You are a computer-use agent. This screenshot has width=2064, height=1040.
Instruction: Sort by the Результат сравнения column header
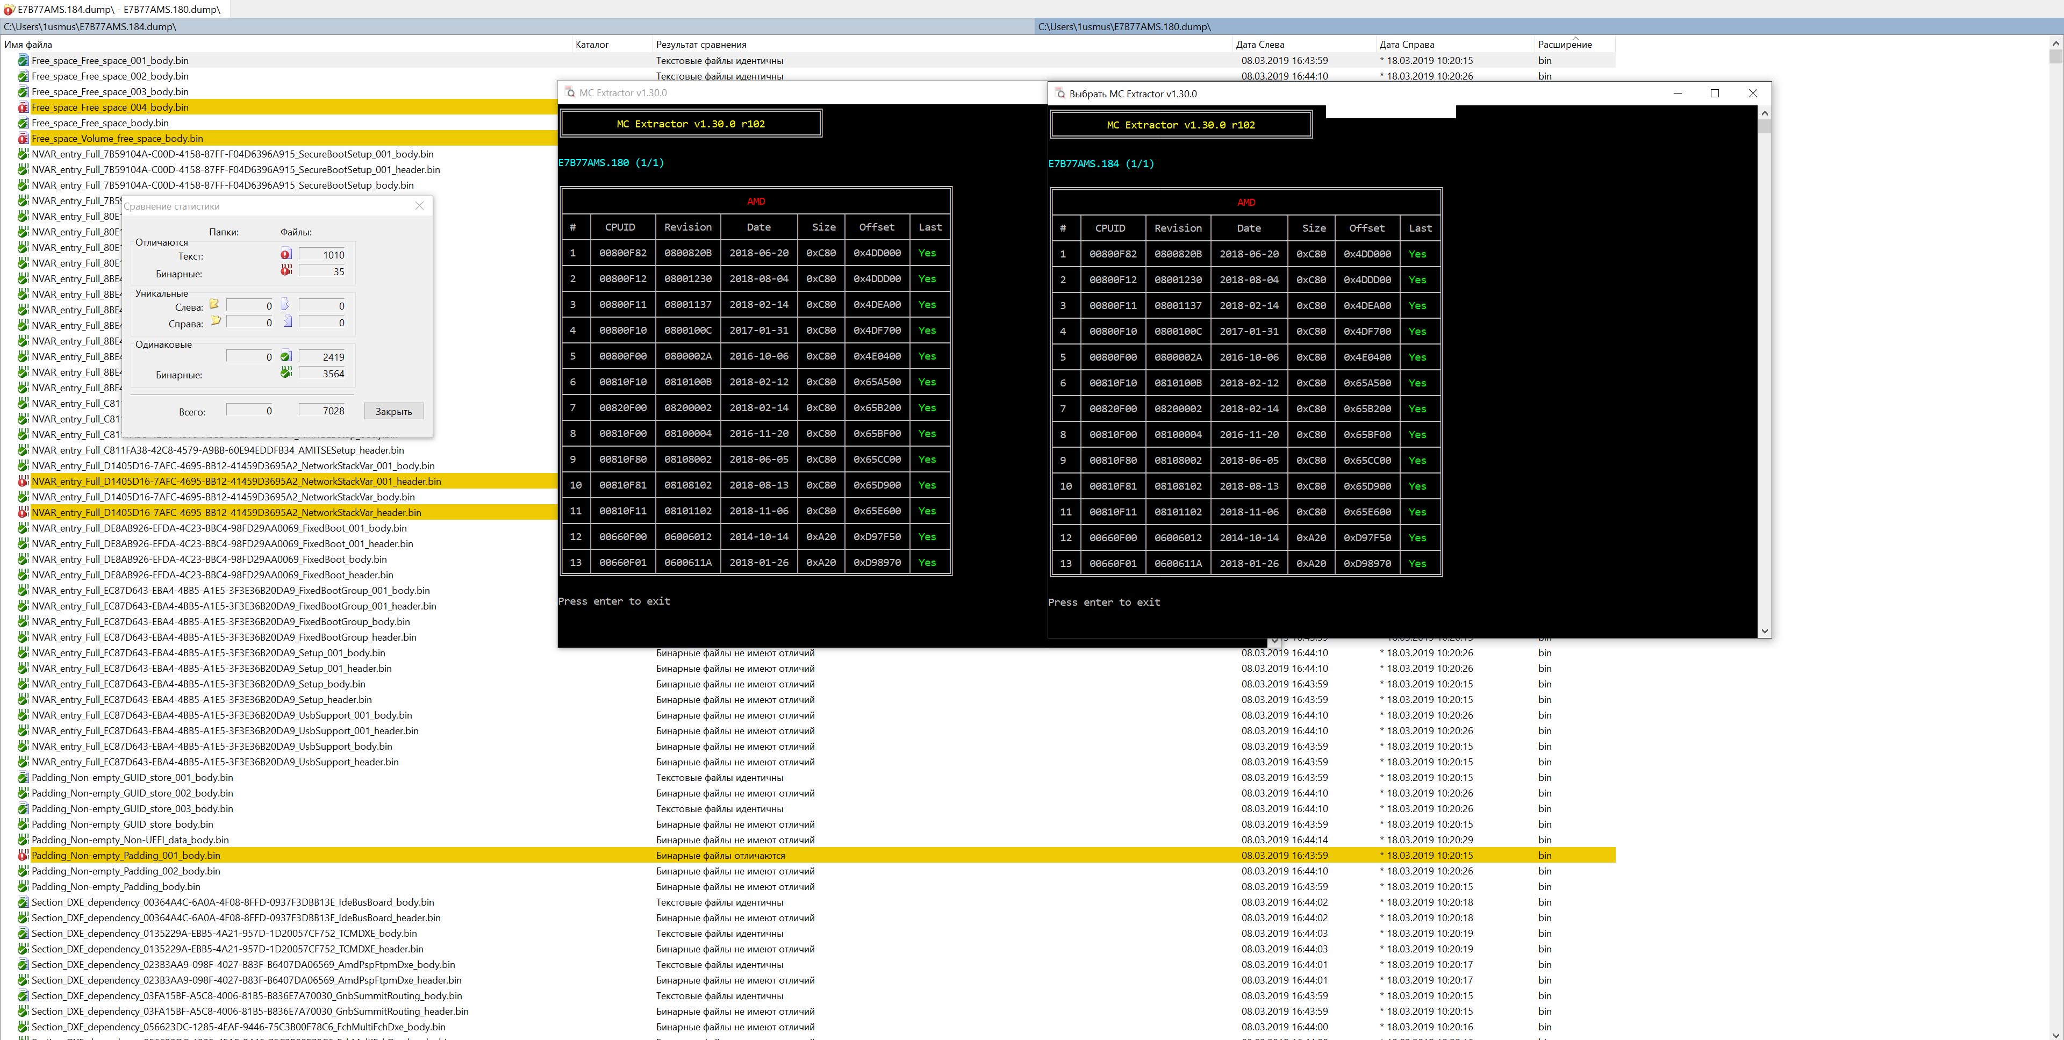pyautogui.click(x=700, y=45)
